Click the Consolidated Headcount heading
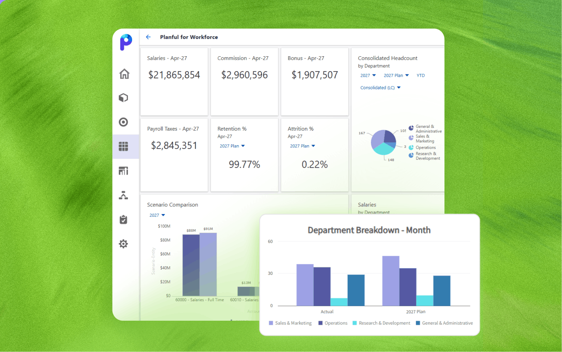 coord(388,58)
